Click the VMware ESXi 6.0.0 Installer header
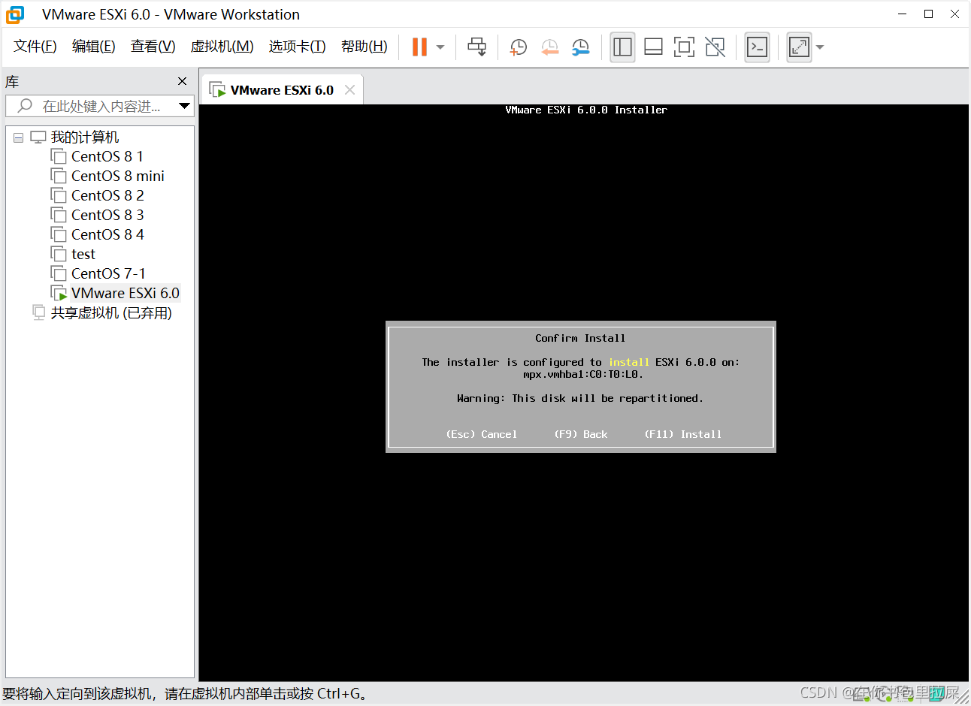Viewport: 971px width, 706px height. click(586, 110)
